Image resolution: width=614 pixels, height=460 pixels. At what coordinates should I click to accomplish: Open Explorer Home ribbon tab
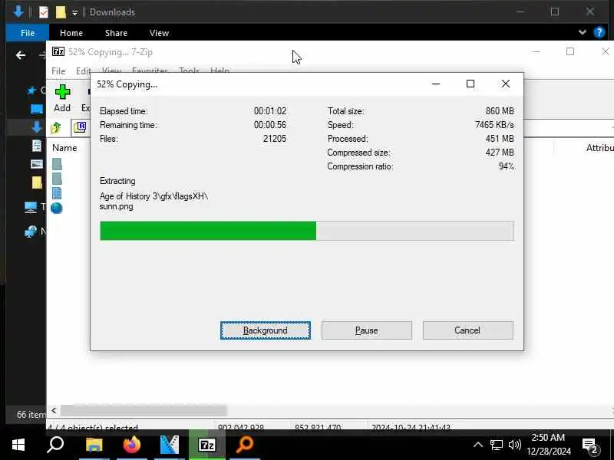click(71, 33)
